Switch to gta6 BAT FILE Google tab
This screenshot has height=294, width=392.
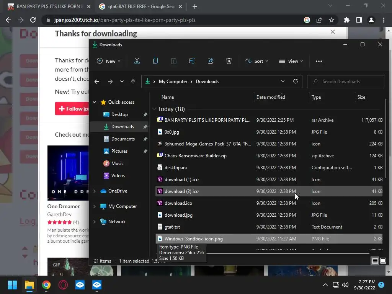(141, 7)
